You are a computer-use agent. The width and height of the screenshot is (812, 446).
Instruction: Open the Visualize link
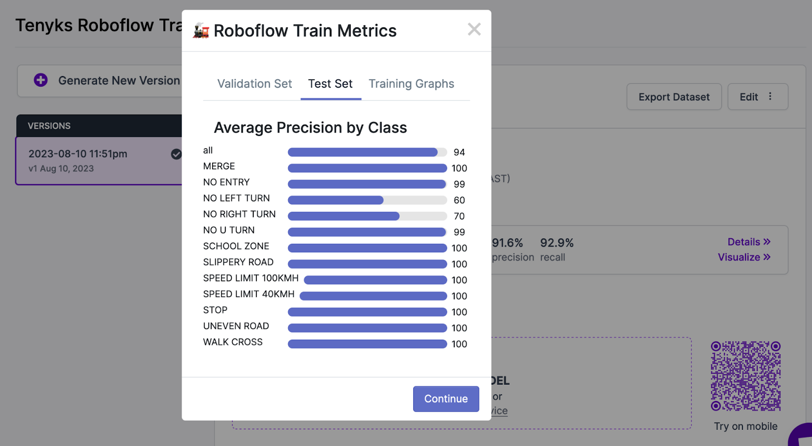(738, 257)
